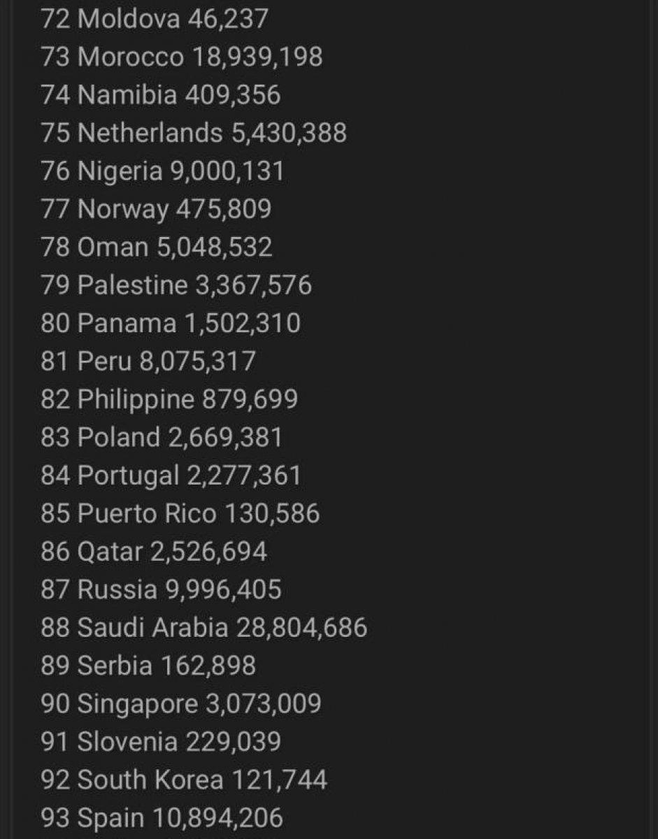Select the Palestine 3,367,576 entry
658x839 pixels.
(x=176, y=285)
